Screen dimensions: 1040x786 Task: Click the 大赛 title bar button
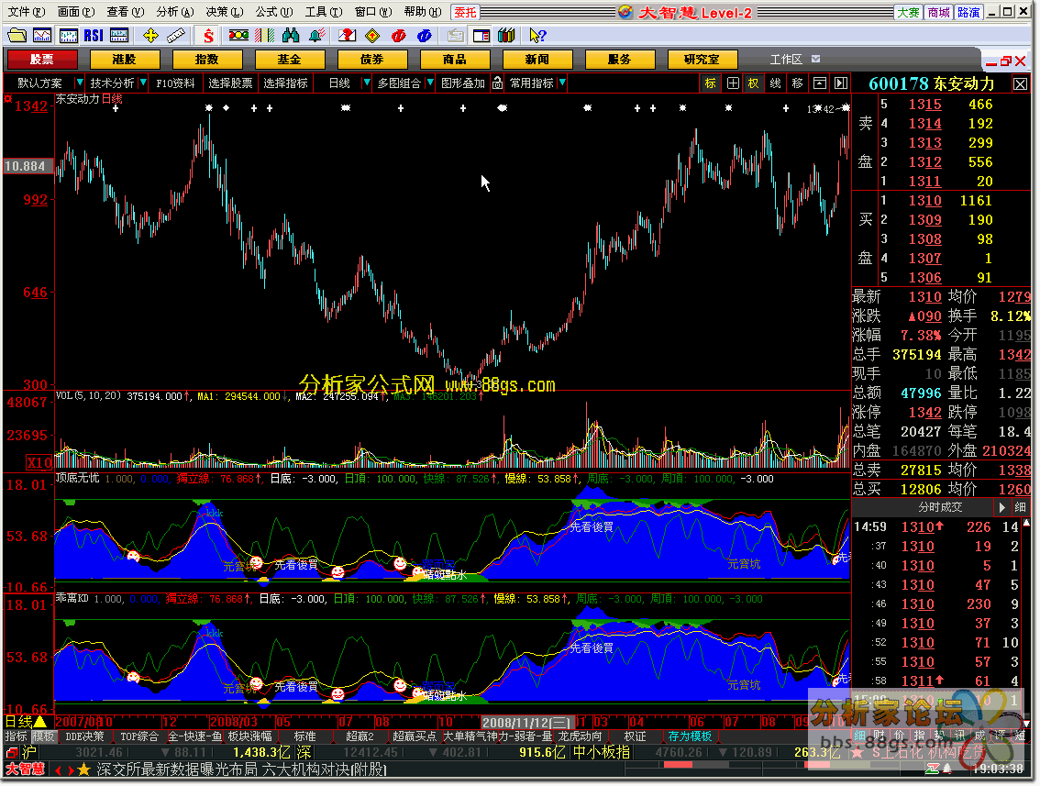909,12
